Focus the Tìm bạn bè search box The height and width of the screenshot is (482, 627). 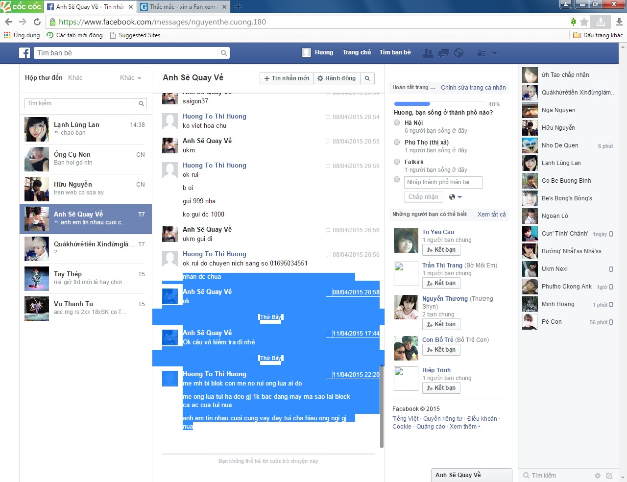(126, 53)
